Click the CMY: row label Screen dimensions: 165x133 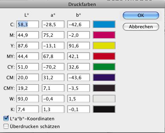[9, 88]
